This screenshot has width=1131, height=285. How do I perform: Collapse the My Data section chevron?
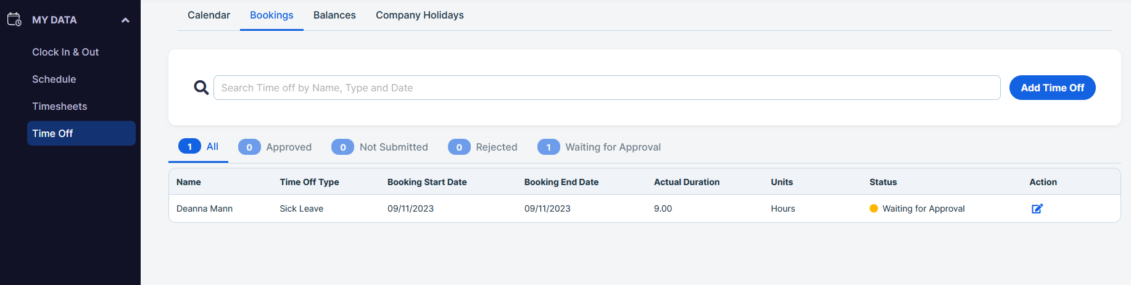(x=125, y=20)
